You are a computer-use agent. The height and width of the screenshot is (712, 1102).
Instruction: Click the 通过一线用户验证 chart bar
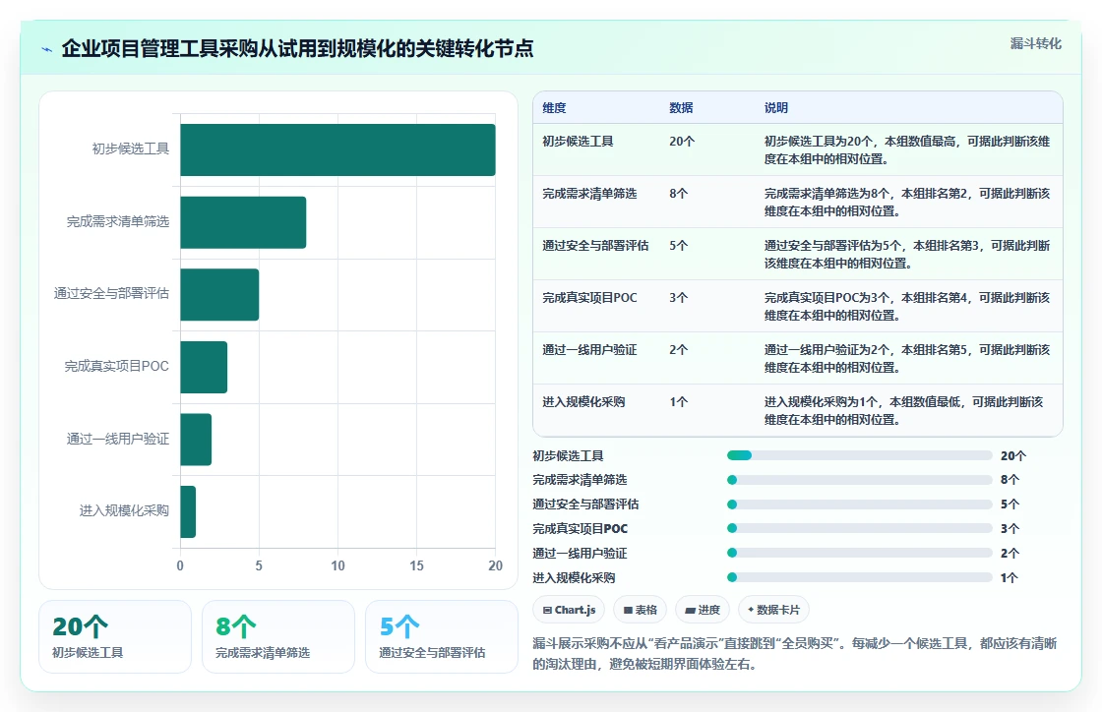[196, 440]
